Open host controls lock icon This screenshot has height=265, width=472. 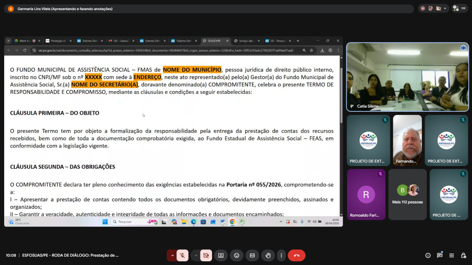pyautogui.click(x=464, y=255)
